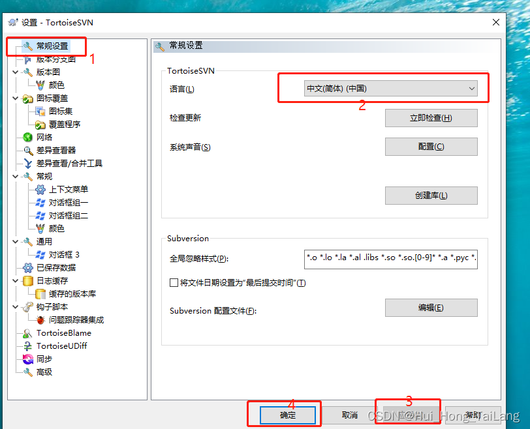Click the globe icon beside 网络
This screenshot has height=429, width=530.
pyautogui.click(x=27, y=138)
